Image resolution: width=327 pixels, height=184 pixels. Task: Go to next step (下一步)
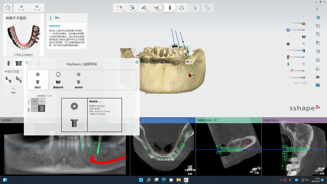click(37, 8)
